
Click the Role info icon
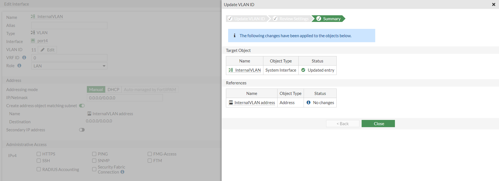(19, 66)
